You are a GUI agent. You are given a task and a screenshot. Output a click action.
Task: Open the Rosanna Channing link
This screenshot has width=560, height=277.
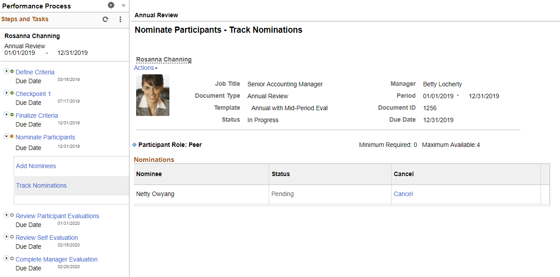pyautogui.click(x=164, y=59)
